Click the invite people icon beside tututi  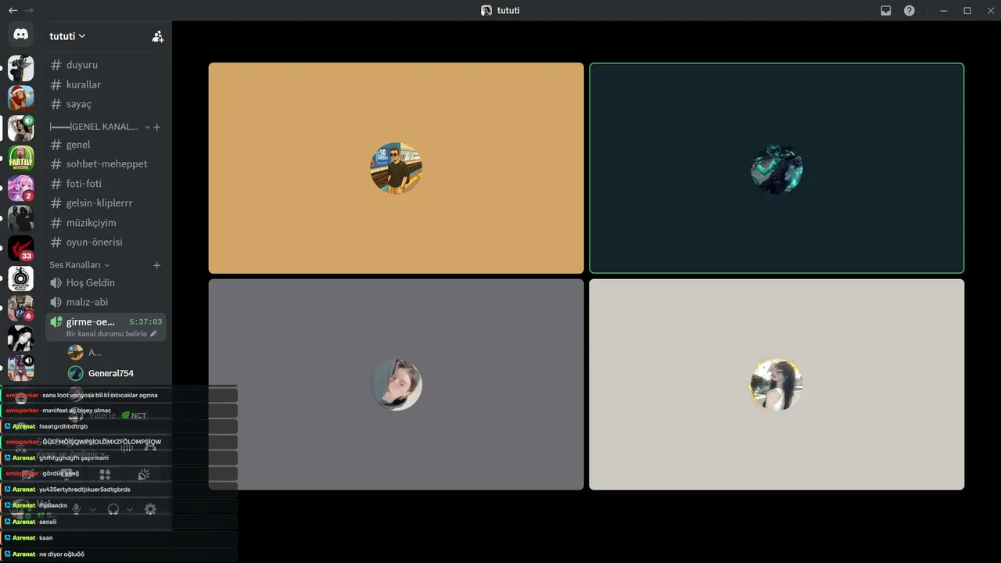[x=158, y=36]
